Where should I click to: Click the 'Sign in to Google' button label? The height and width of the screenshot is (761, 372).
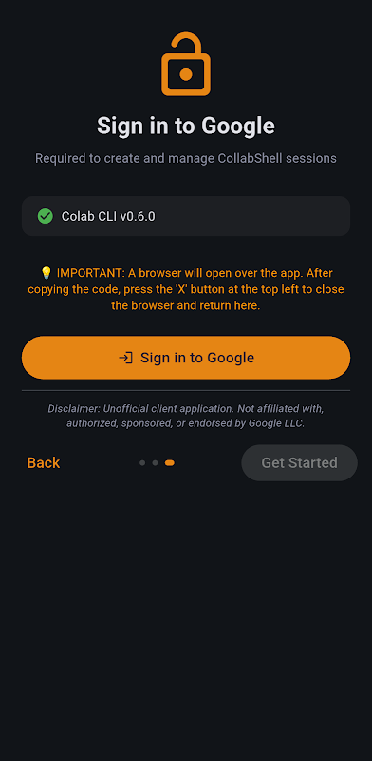point(197,358)
